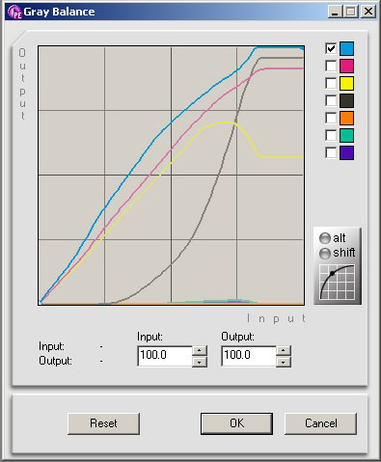This screenshot has width=381, height=462.
Task: Tick the black channel checkbox
Action: pyautogui.click(x=331, y=100)
